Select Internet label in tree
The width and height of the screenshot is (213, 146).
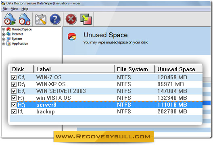pyautogui.click(x=17, y=34)
